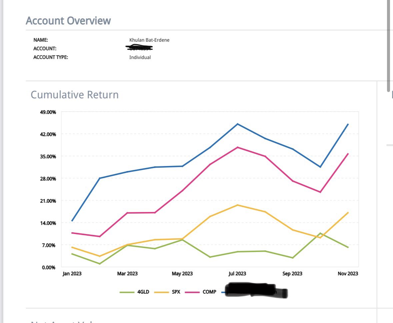
Task: Click the pink COMP legend line swatch
Action: coord(192,292)
